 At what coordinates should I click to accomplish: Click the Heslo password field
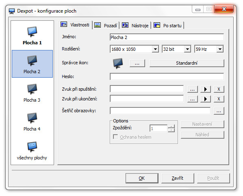[167, 76]
